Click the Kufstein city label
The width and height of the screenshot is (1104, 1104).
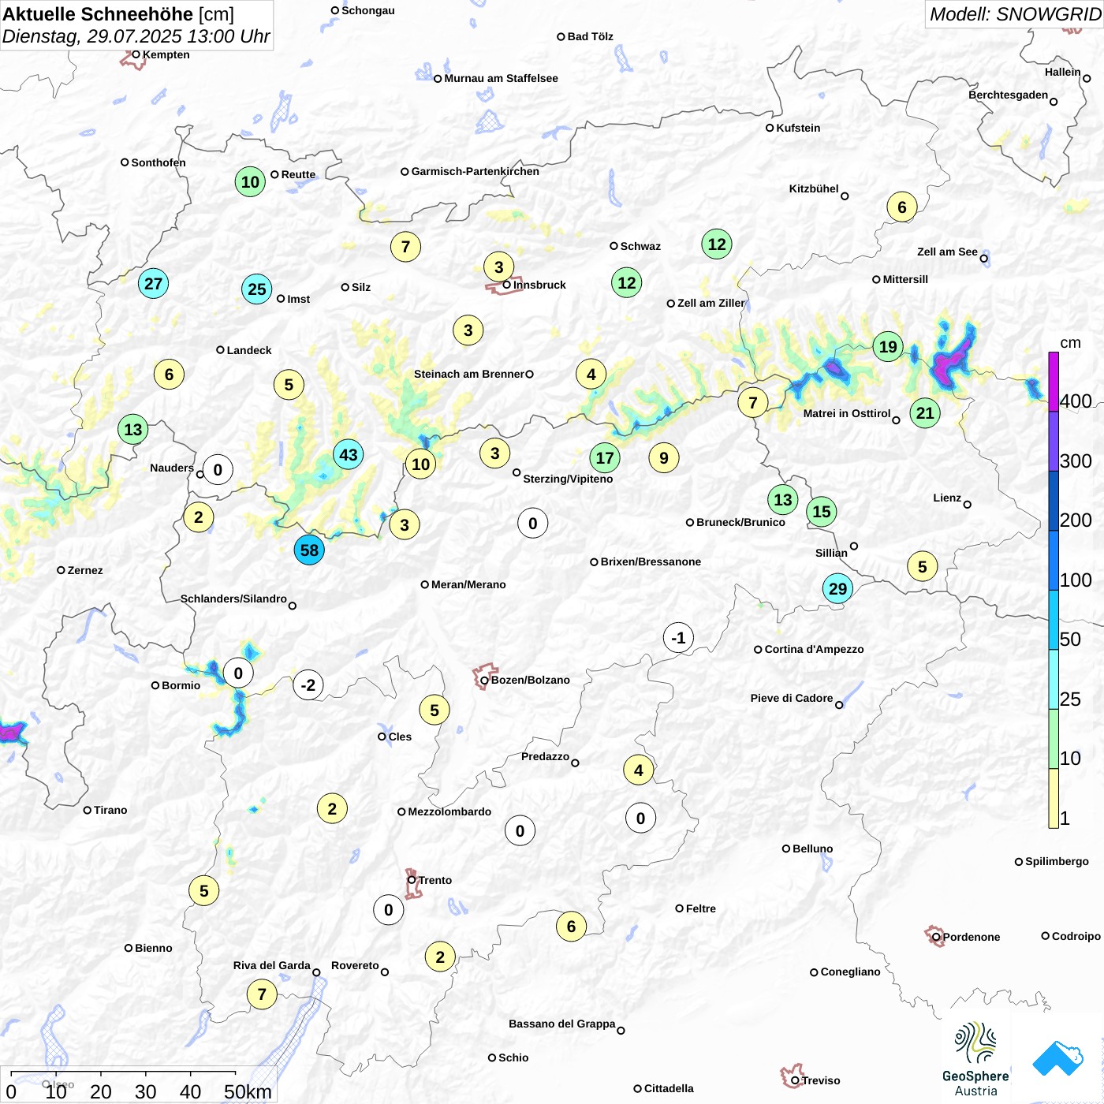point(798,128)
